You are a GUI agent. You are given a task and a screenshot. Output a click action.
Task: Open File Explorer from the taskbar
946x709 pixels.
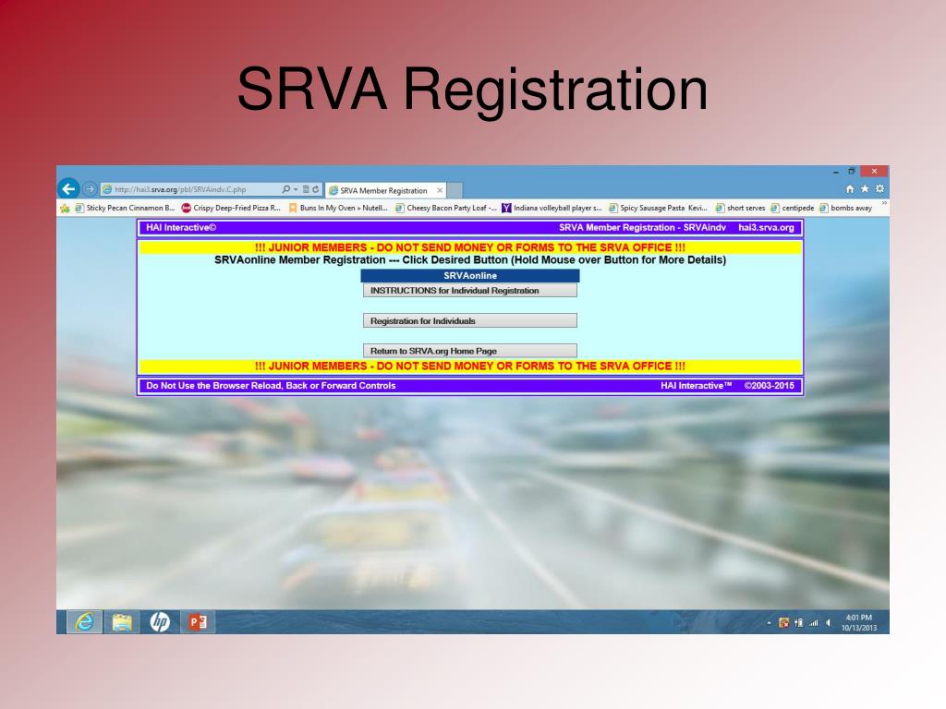click(122, 622)
